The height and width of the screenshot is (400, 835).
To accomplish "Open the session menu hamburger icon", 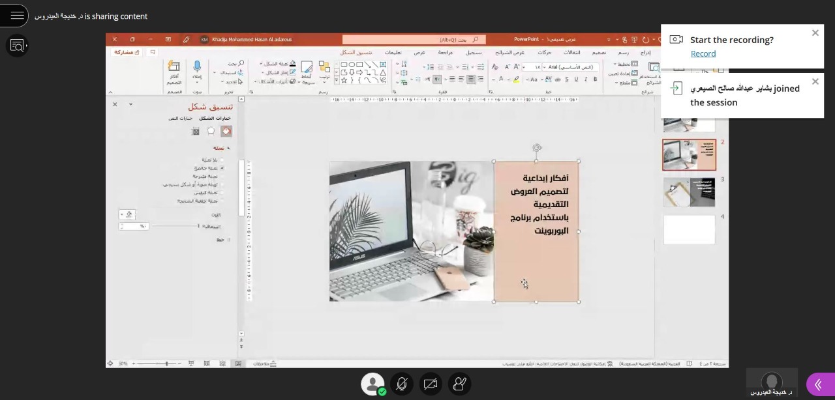I will click(x=18, y=16).
